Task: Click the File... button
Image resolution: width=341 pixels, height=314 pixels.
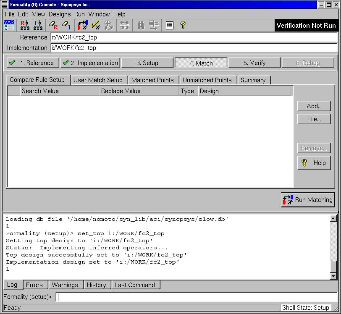Action: 314,119
